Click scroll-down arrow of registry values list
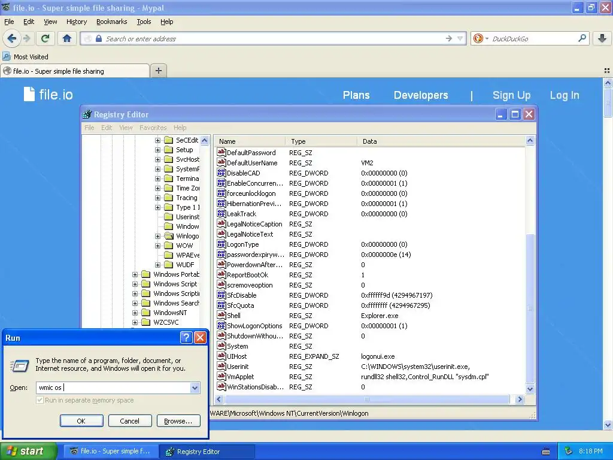The image size is (613, 460). point(530,389)
